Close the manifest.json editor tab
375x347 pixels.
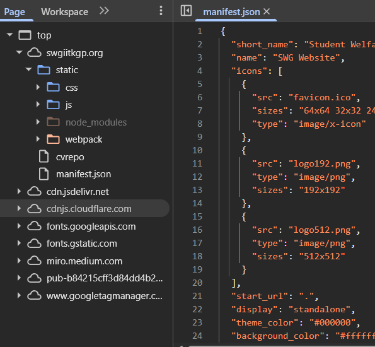point(267,11)
